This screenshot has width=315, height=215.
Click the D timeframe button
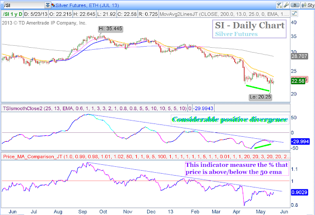click(295, 5)
